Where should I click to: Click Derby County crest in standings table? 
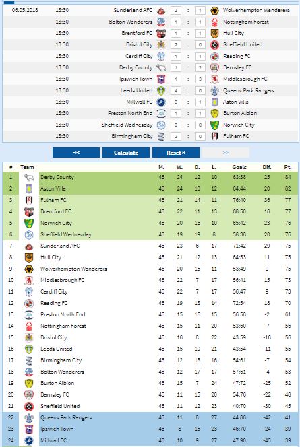(x=29, y=177)
